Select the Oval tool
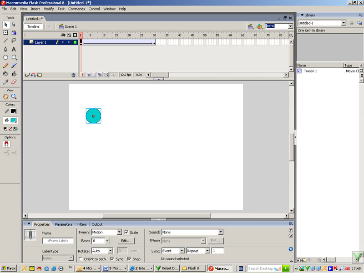 6,57
